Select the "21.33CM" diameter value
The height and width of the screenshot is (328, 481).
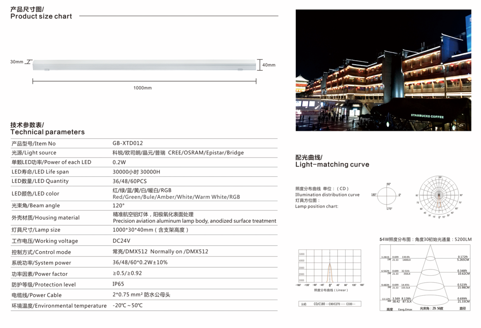[x=463, y=302]
